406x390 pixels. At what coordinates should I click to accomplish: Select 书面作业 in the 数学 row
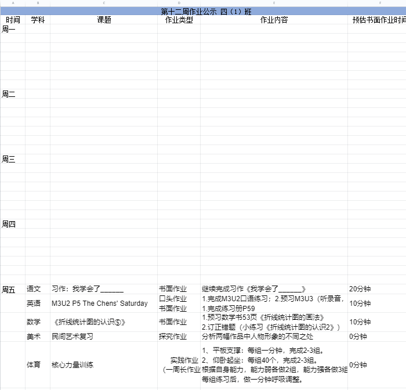tap(179, 322)
